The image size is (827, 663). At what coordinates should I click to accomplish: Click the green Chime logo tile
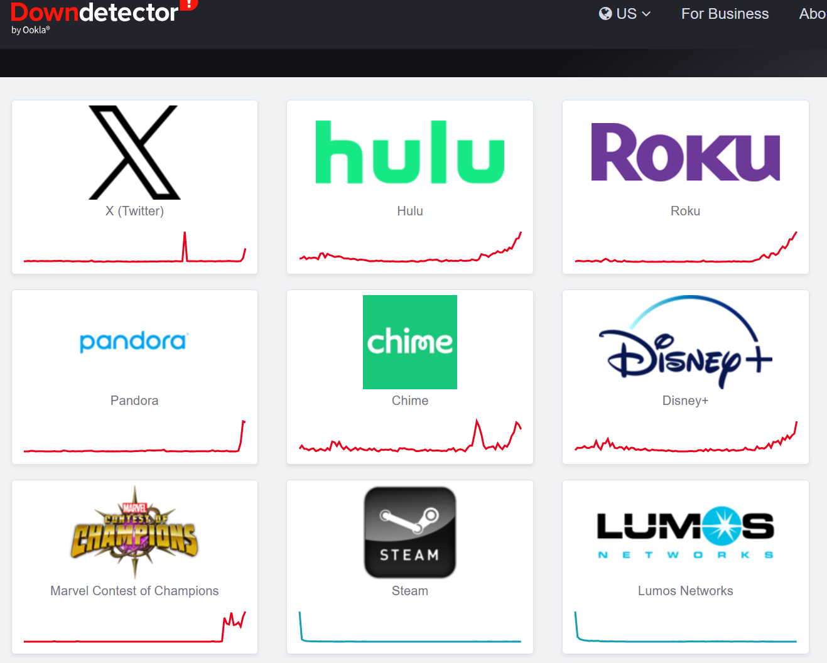pyautogui.click(x=410, y=342)
